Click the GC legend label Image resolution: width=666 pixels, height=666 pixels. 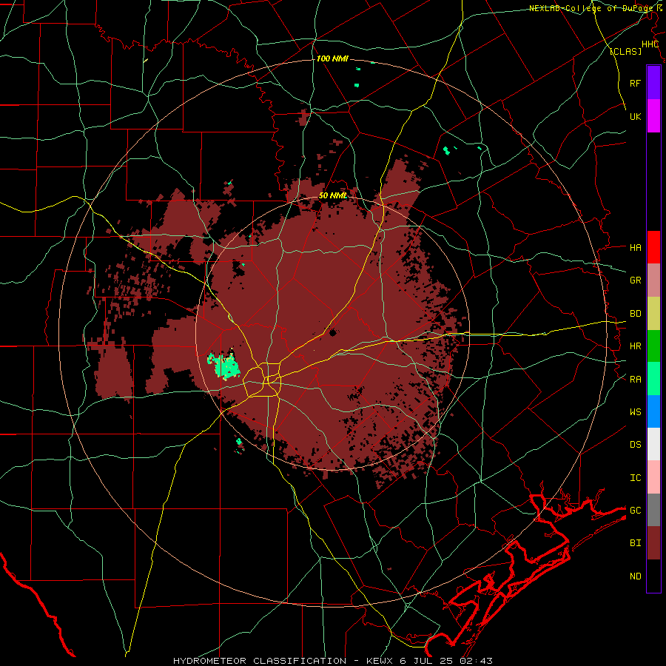(x=635, y=510)
